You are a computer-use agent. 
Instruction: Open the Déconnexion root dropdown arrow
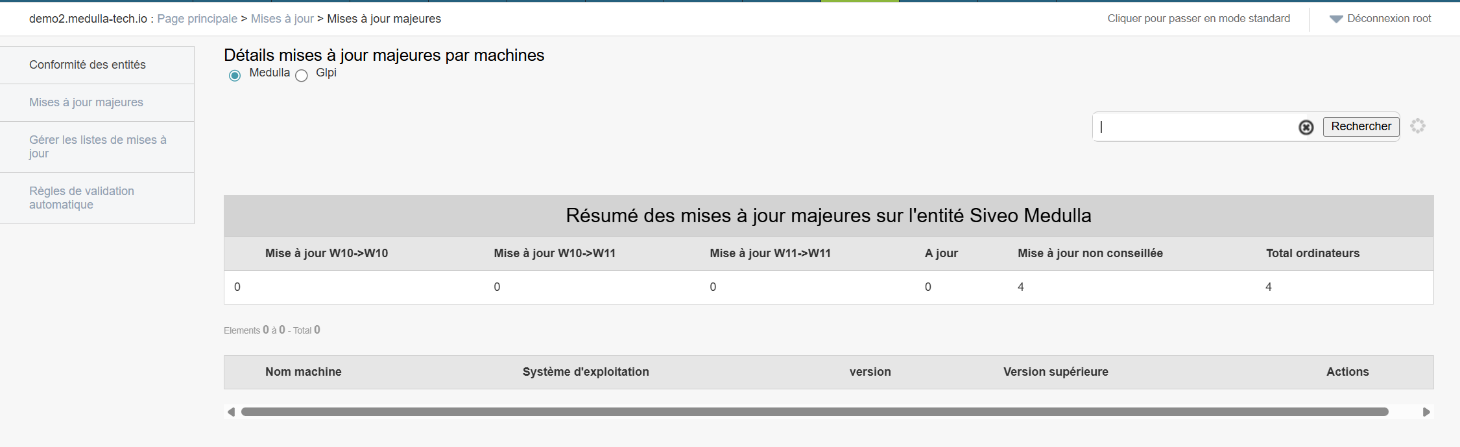tap(1335, 19)
